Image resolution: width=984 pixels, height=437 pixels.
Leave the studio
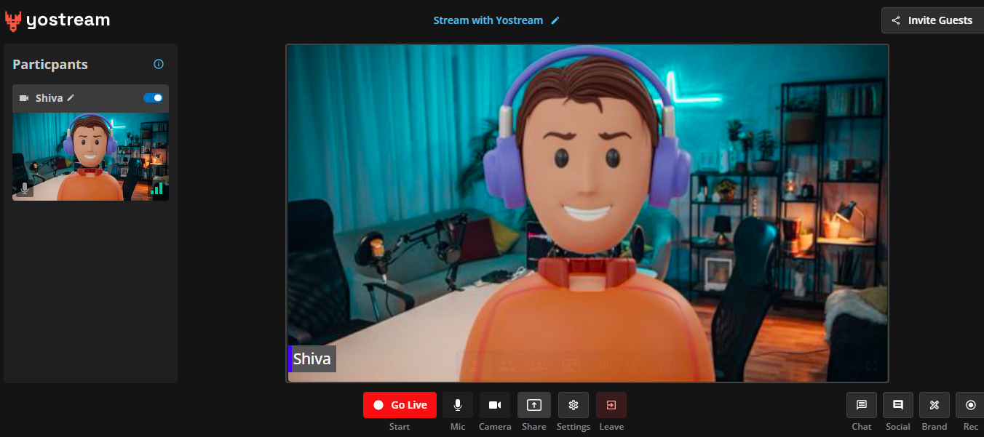coord(611,405)
